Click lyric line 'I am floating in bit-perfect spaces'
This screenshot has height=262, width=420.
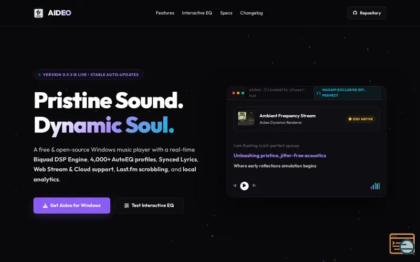pos(266,146)
